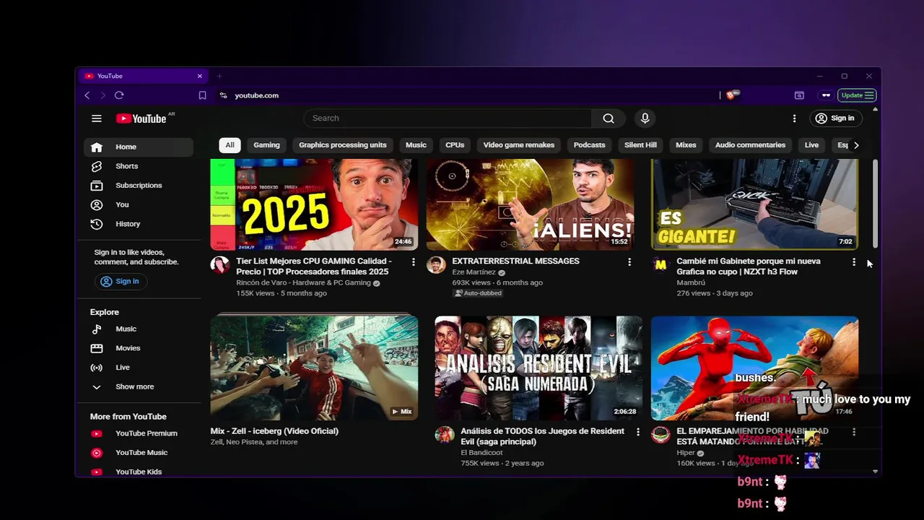Click the sidebar Sign in button

coord(120,282)
